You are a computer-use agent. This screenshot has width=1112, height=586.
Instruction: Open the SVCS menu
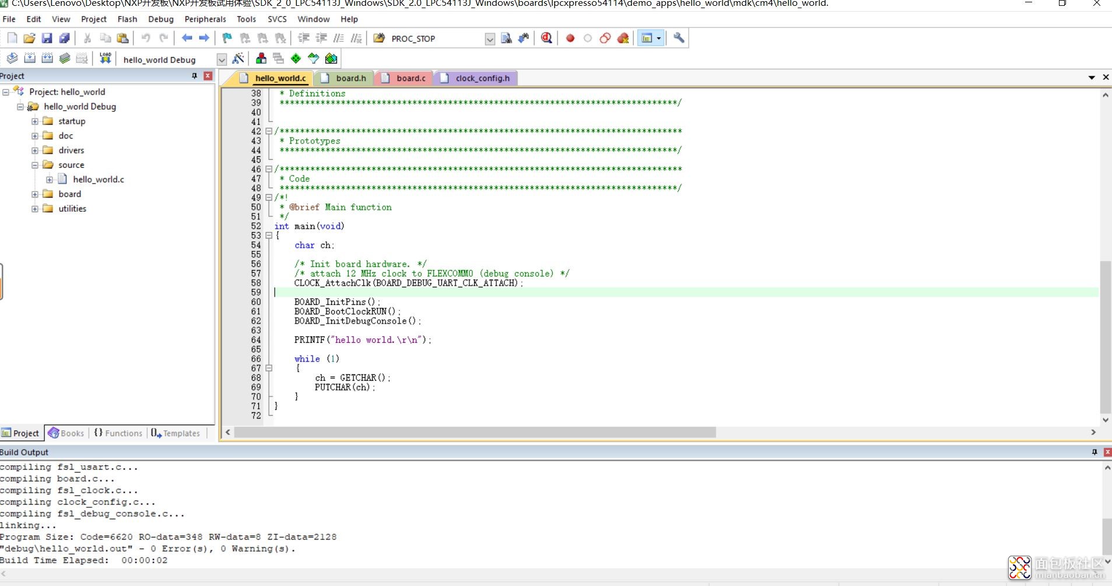coord(277,19)
